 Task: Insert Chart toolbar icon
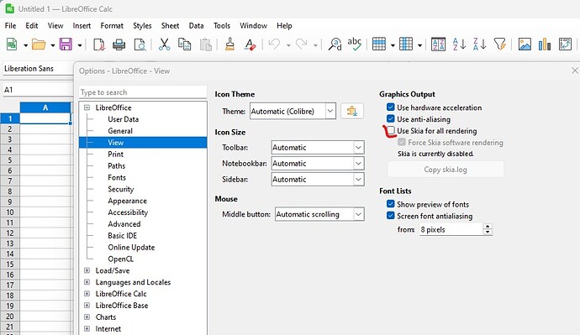click(545, 44)
